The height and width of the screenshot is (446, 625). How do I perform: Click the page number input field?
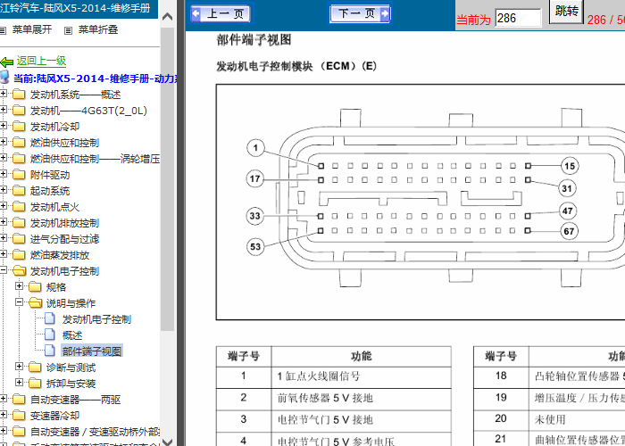[x=518, y=19]
